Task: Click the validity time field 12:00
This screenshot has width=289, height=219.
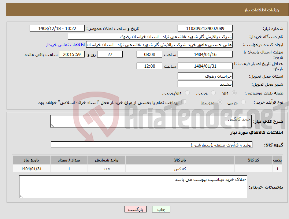Action: (149, 66)
